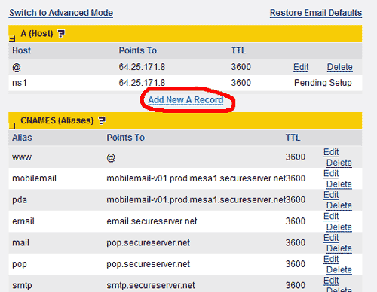The image size is (377, 292).
Task: Select pop.secureserver.net in the pop row
Action: click(x=149, y=264)
